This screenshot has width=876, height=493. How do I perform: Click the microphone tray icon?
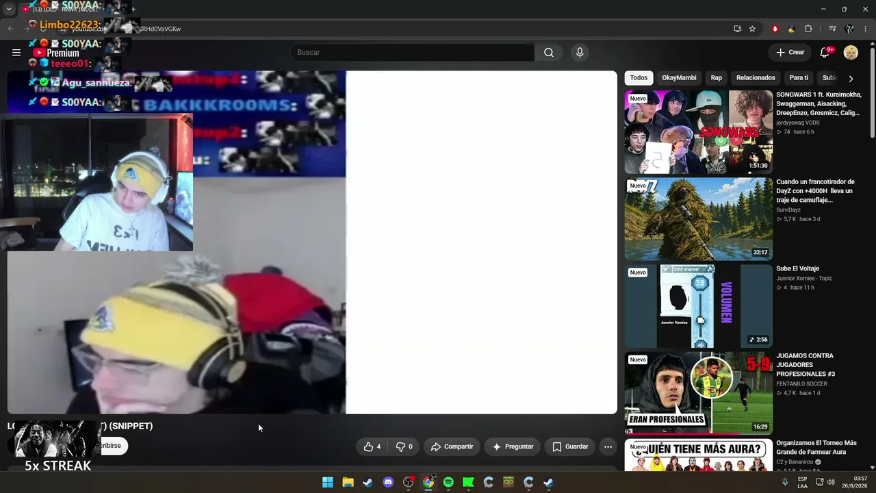785,482
